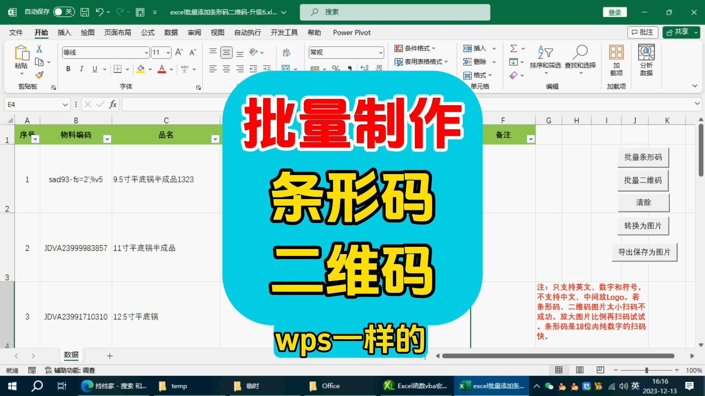Toggle Italic formatting
705x396 pixels.
click(82, 69)
